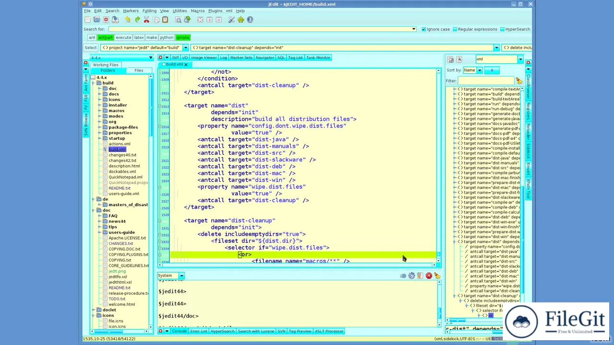Toggle the qmake button
This screenshot has width=614, height=345.
pyautogui.click(x=183, y=37)
